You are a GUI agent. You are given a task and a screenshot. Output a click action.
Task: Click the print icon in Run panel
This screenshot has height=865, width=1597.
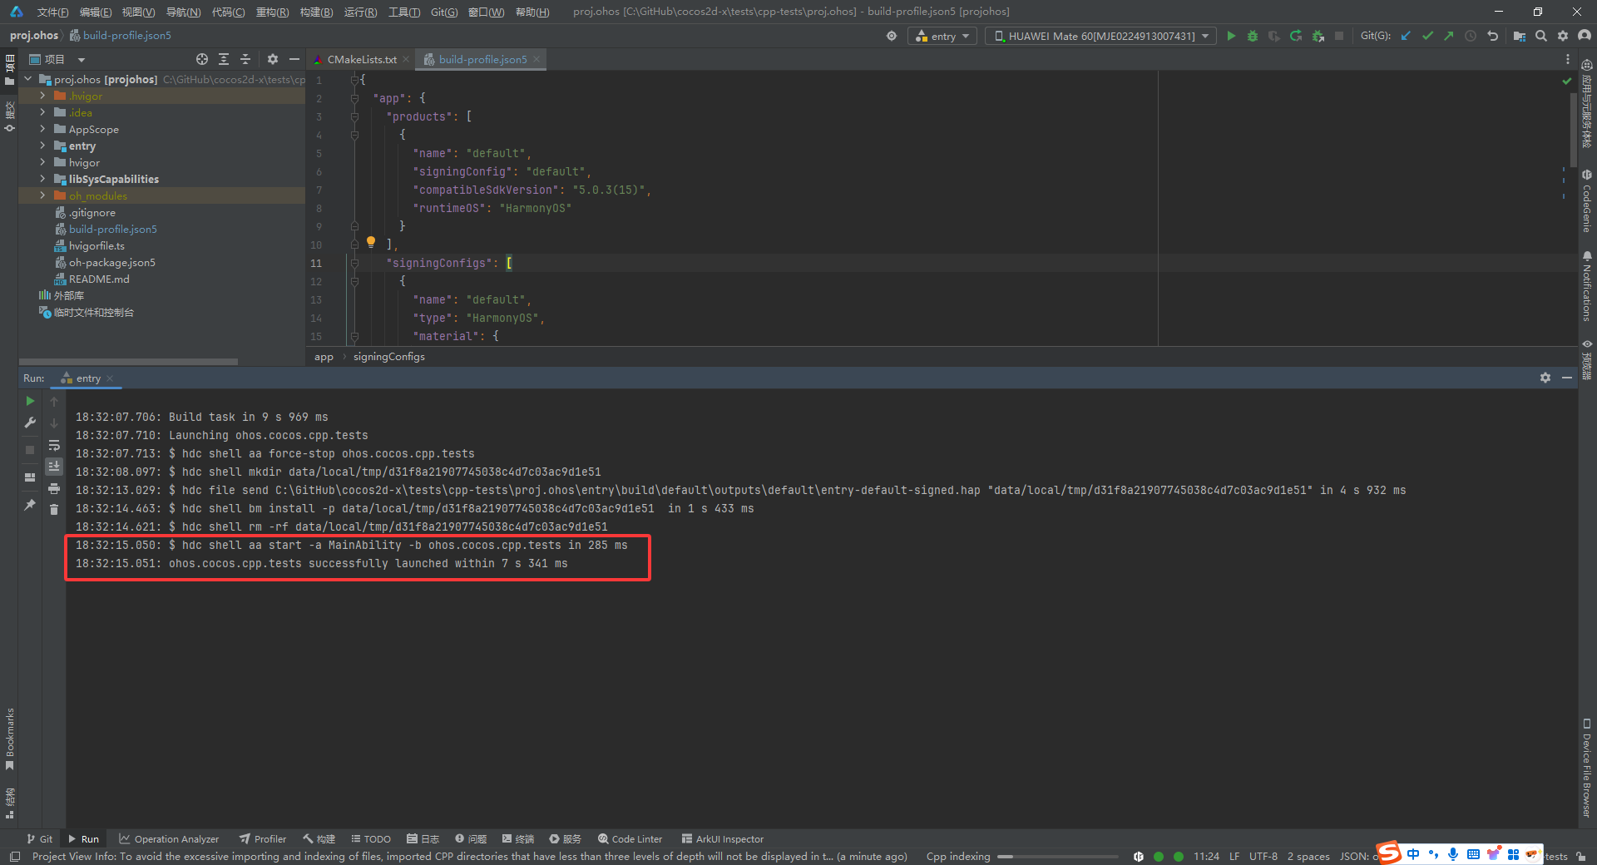coord(54,488)
